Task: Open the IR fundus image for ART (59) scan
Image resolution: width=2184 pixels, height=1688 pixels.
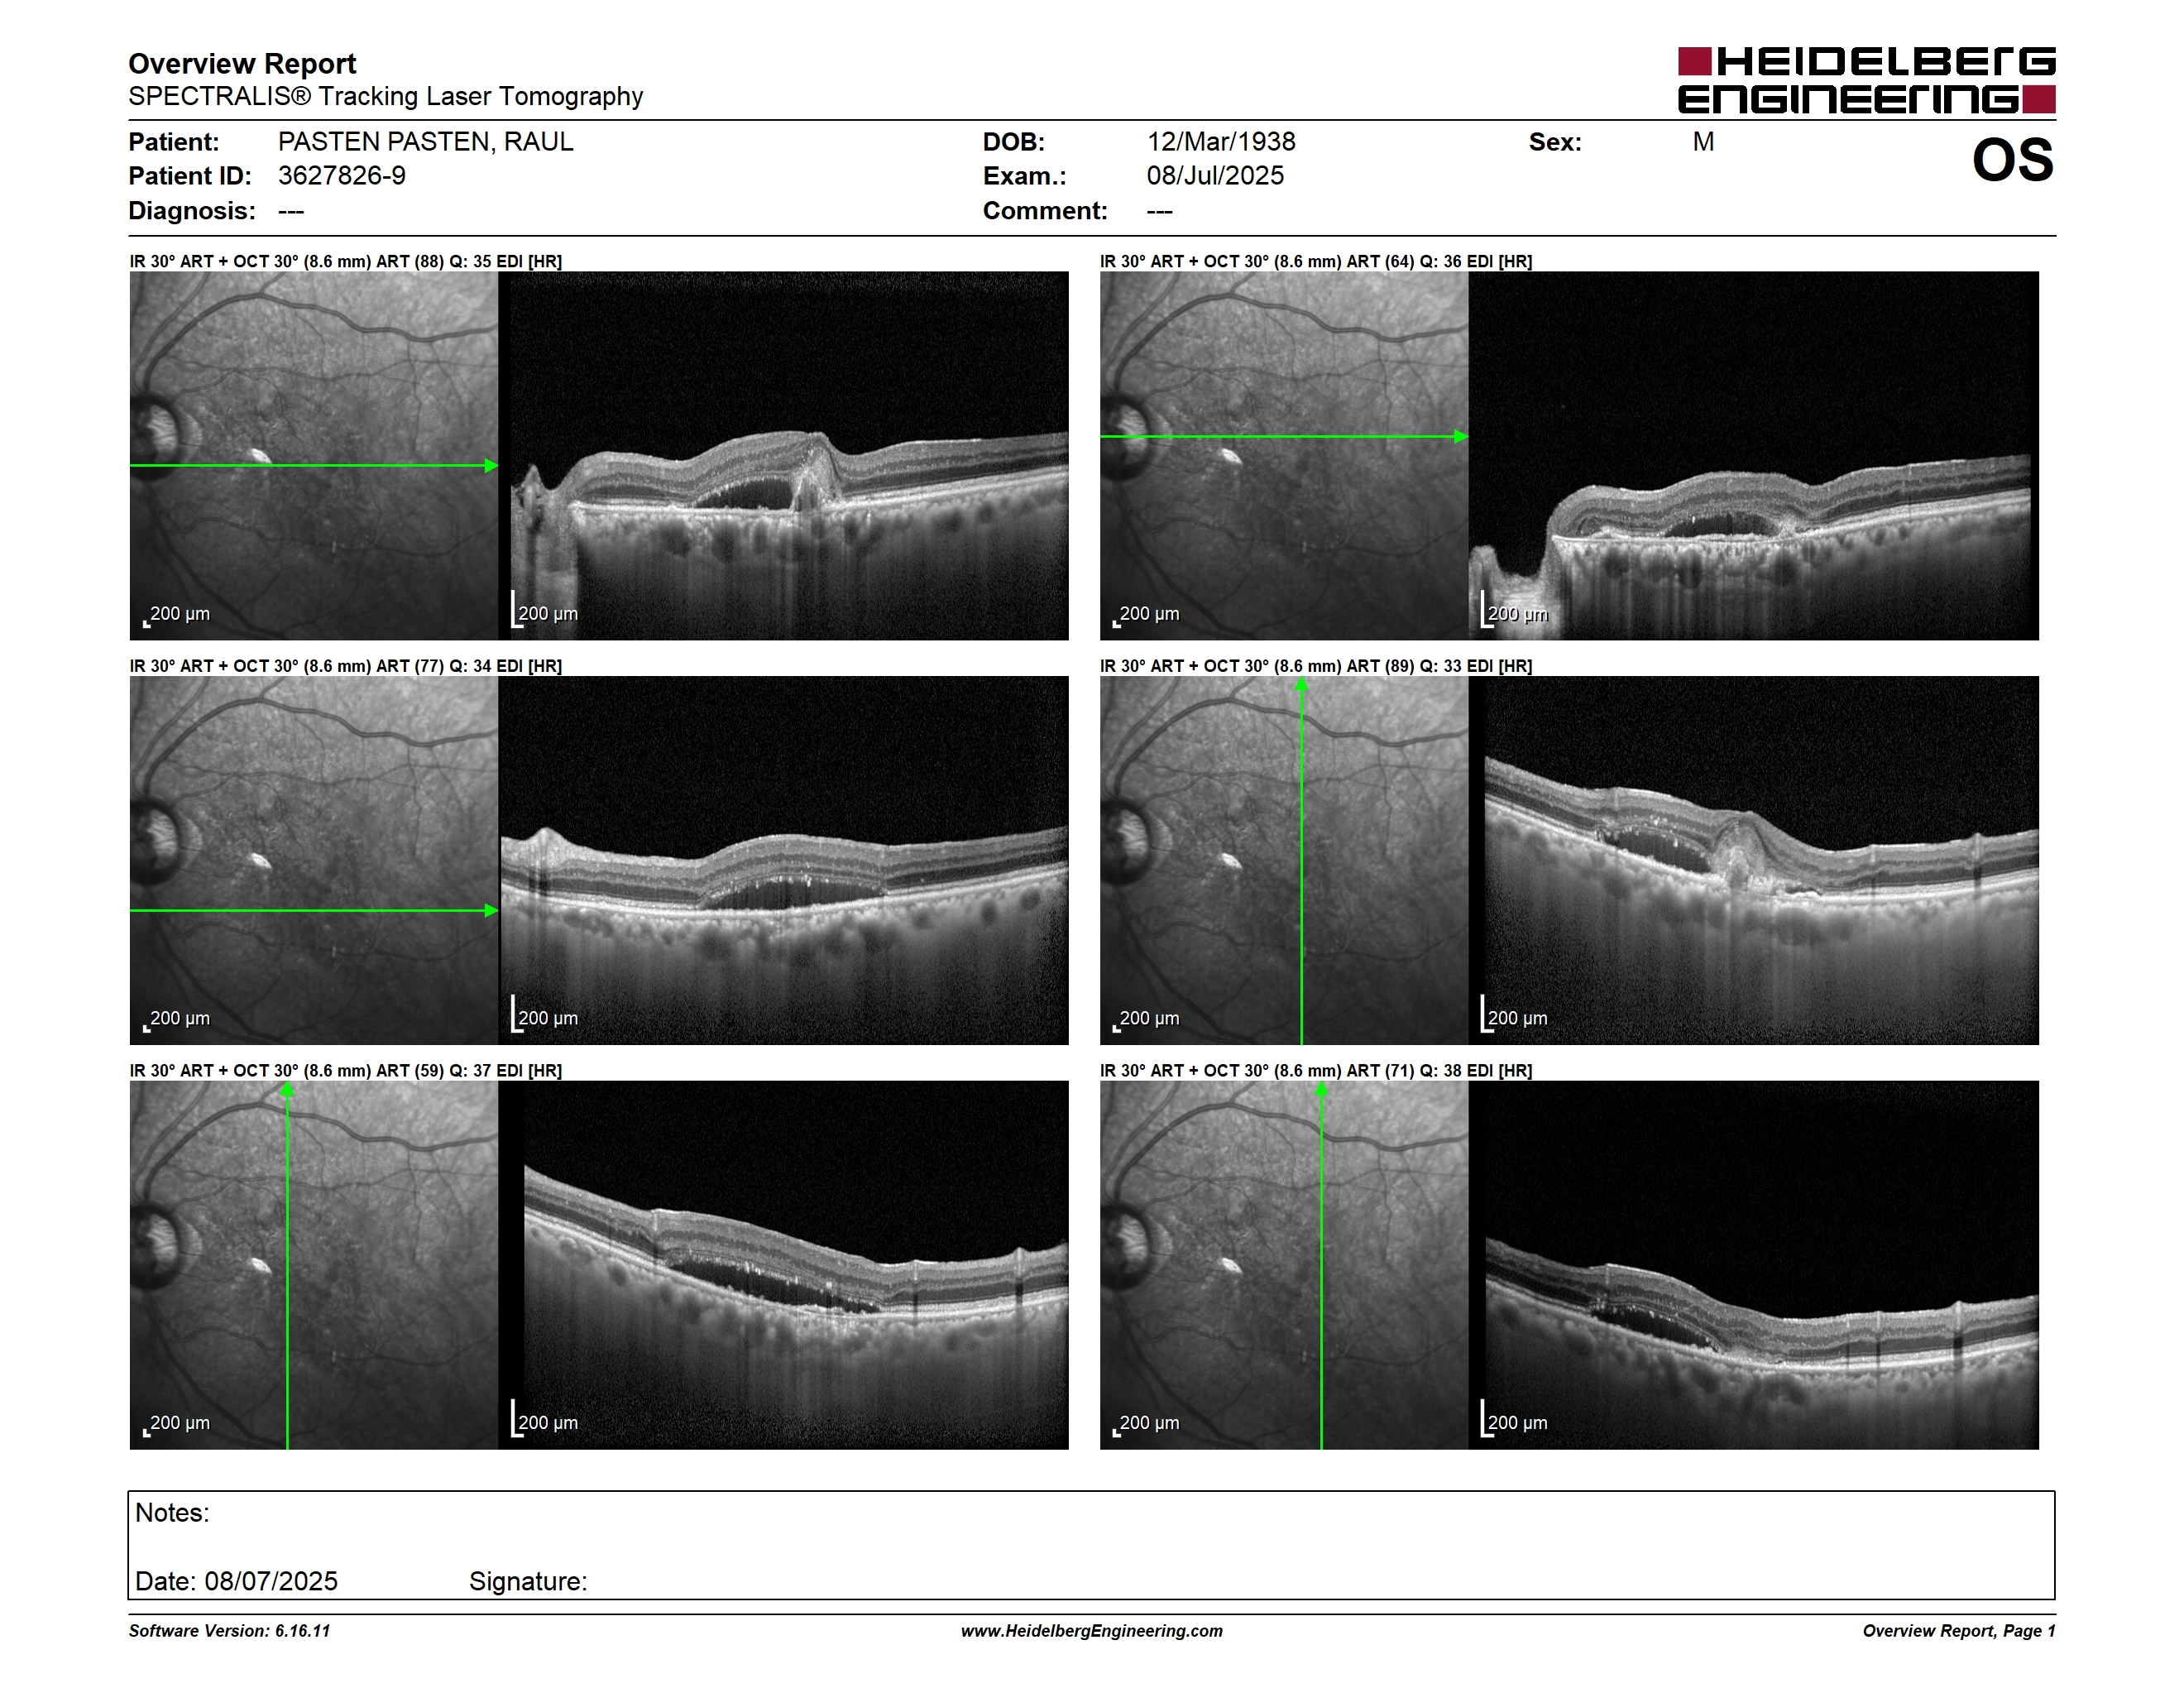Action: pos(314,1265)
